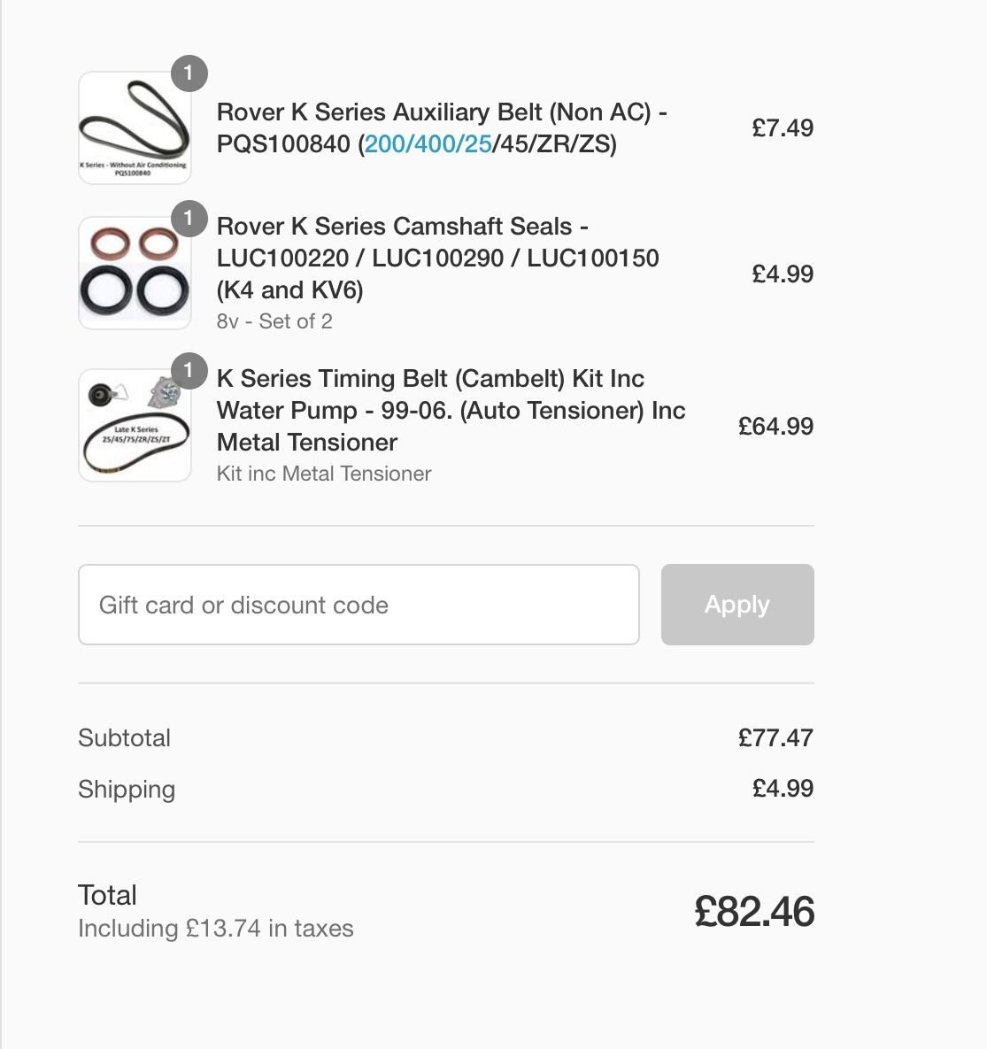Click the blue 200/400/25 link text
Screen dimensions: 987x1049
click(428, 143)
